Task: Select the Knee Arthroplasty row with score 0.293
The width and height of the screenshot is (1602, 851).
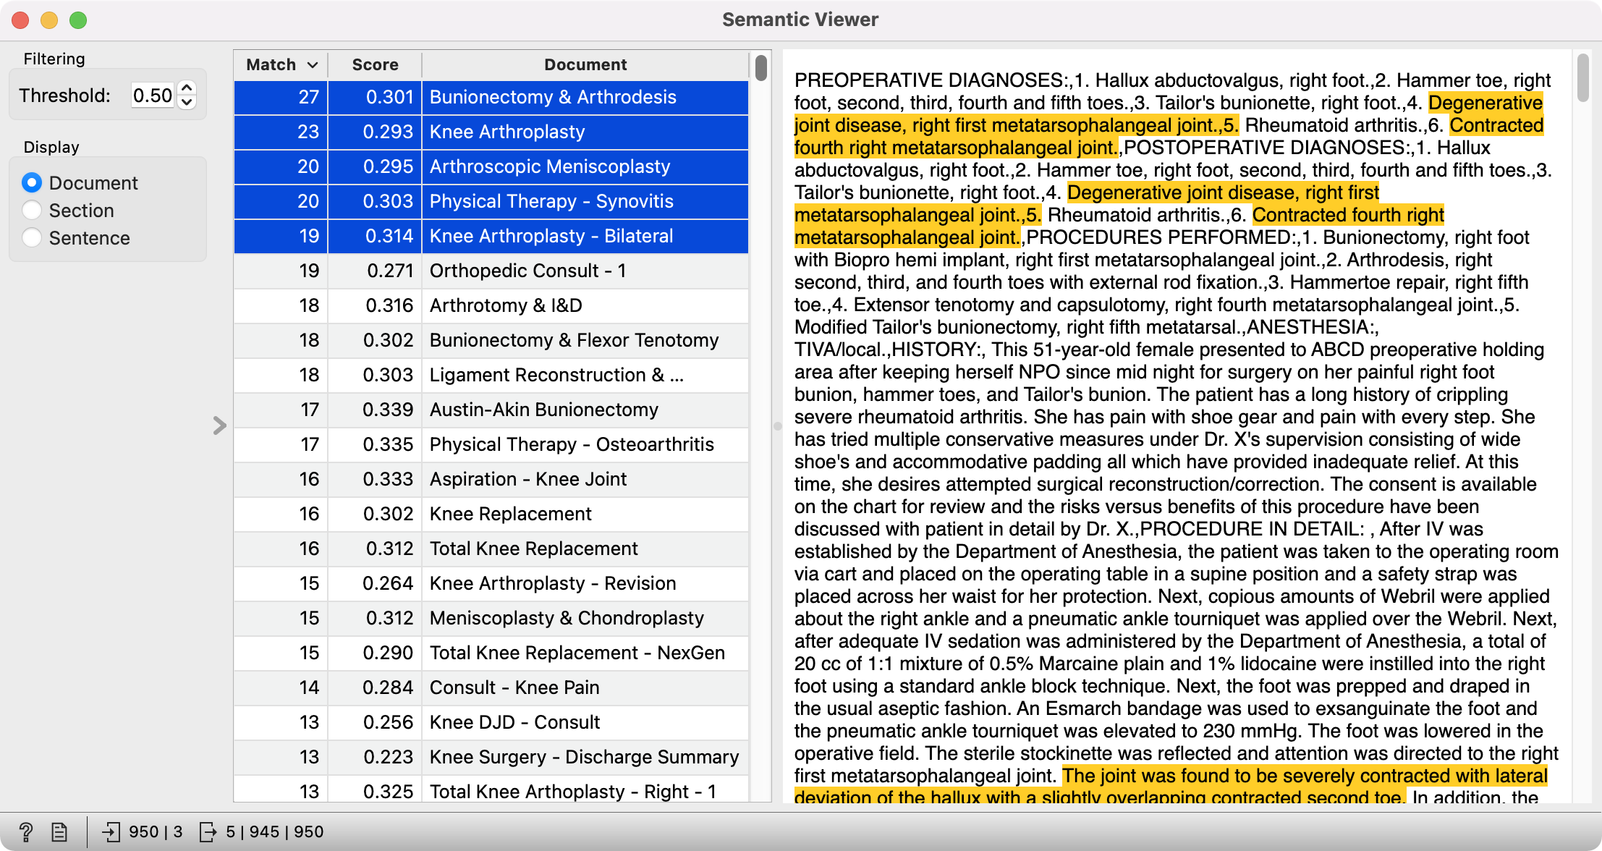Action: 491,132
